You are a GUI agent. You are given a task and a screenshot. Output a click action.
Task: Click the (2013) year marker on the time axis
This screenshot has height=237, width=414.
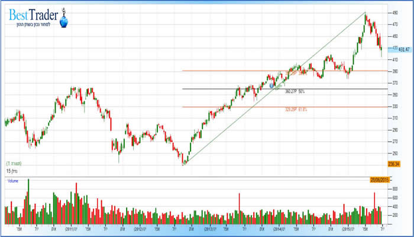pyautogui.click(x=210, y=228)
